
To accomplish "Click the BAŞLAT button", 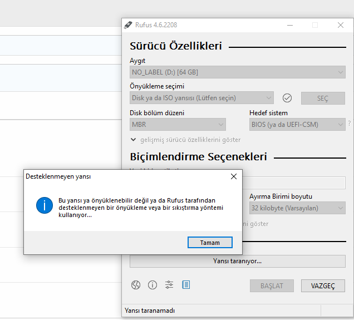I will tap(272, 285).
